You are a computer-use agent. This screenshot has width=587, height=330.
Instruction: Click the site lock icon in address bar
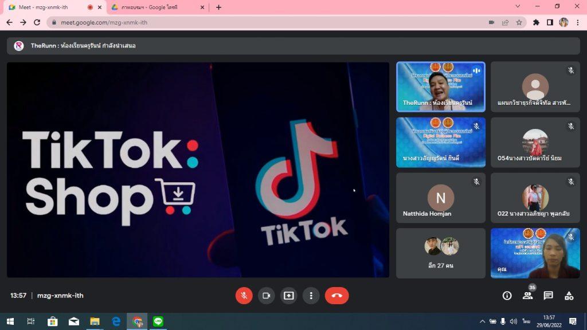click(x=54, y=22)
